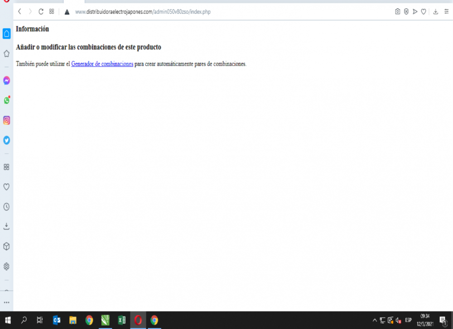Viewport: 453px width, 329px height.
Task: Click the Información heading text
Action: [32, 29]
